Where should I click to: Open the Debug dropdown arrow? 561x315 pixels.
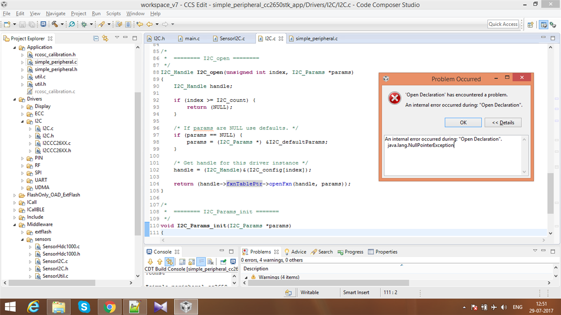[x=91, y=24]
